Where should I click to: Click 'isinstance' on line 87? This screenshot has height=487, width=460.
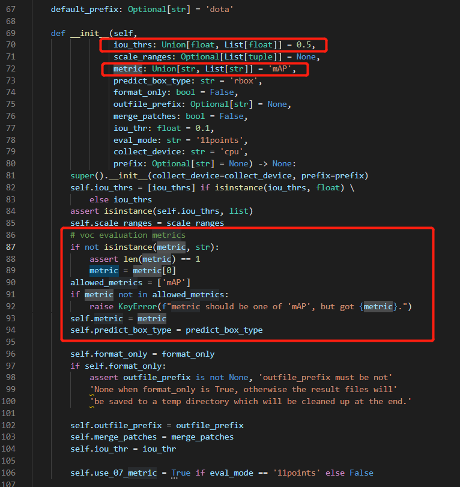coord(128,247)
